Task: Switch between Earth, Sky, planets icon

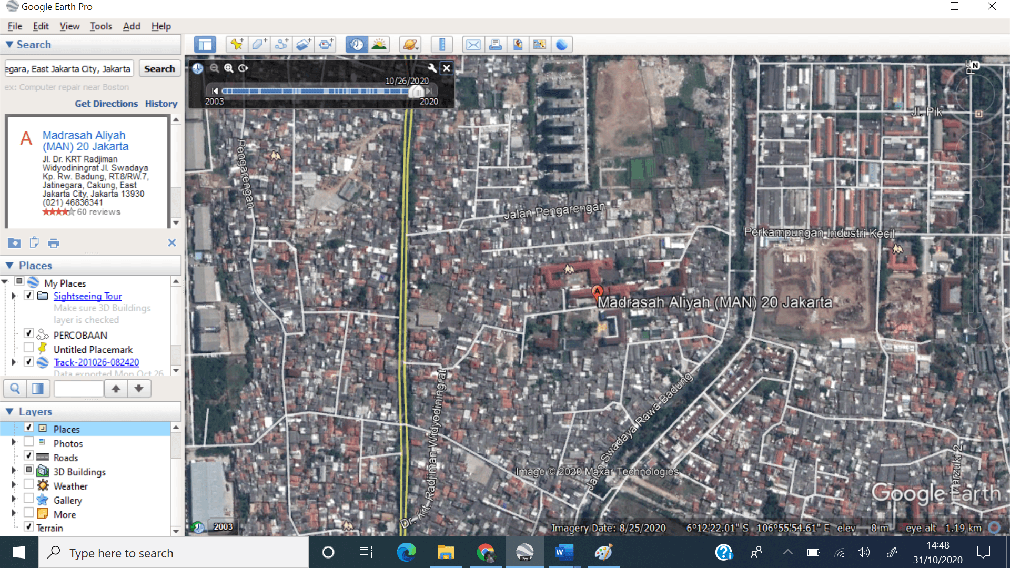Action: coord(410,45)
